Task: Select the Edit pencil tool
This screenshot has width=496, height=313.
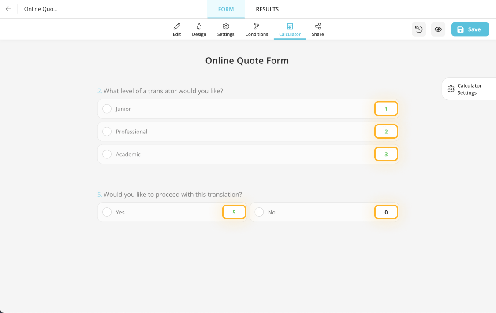Action: click(x=177, y=29)
